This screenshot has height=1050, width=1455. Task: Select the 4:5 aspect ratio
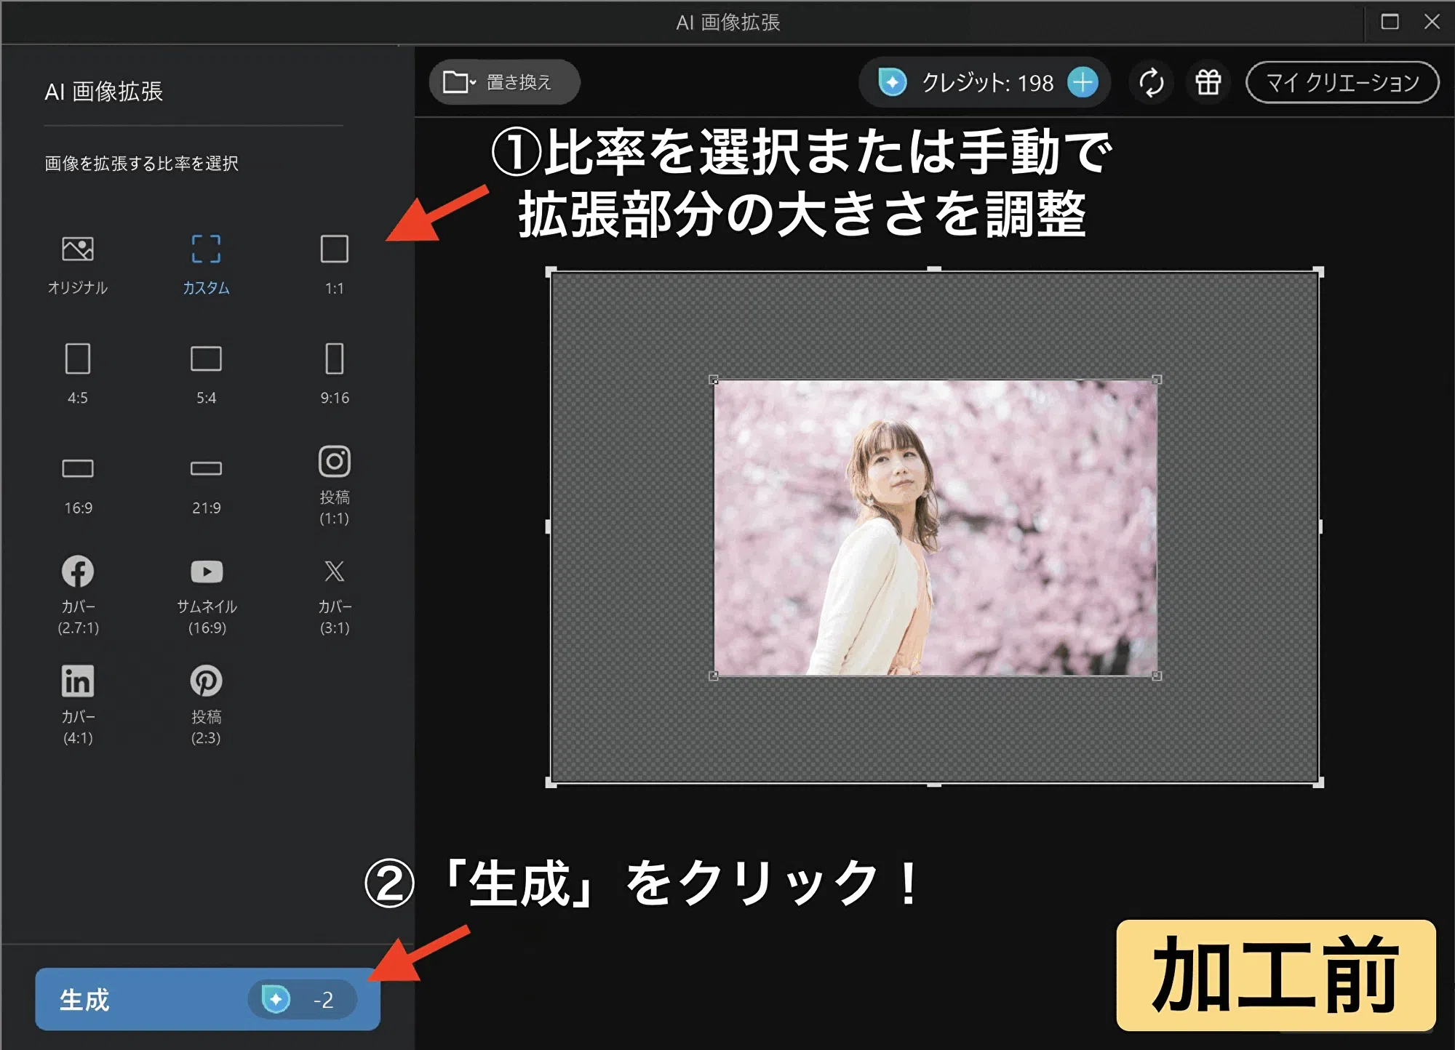pyautogui.click(x=77, y=371)
